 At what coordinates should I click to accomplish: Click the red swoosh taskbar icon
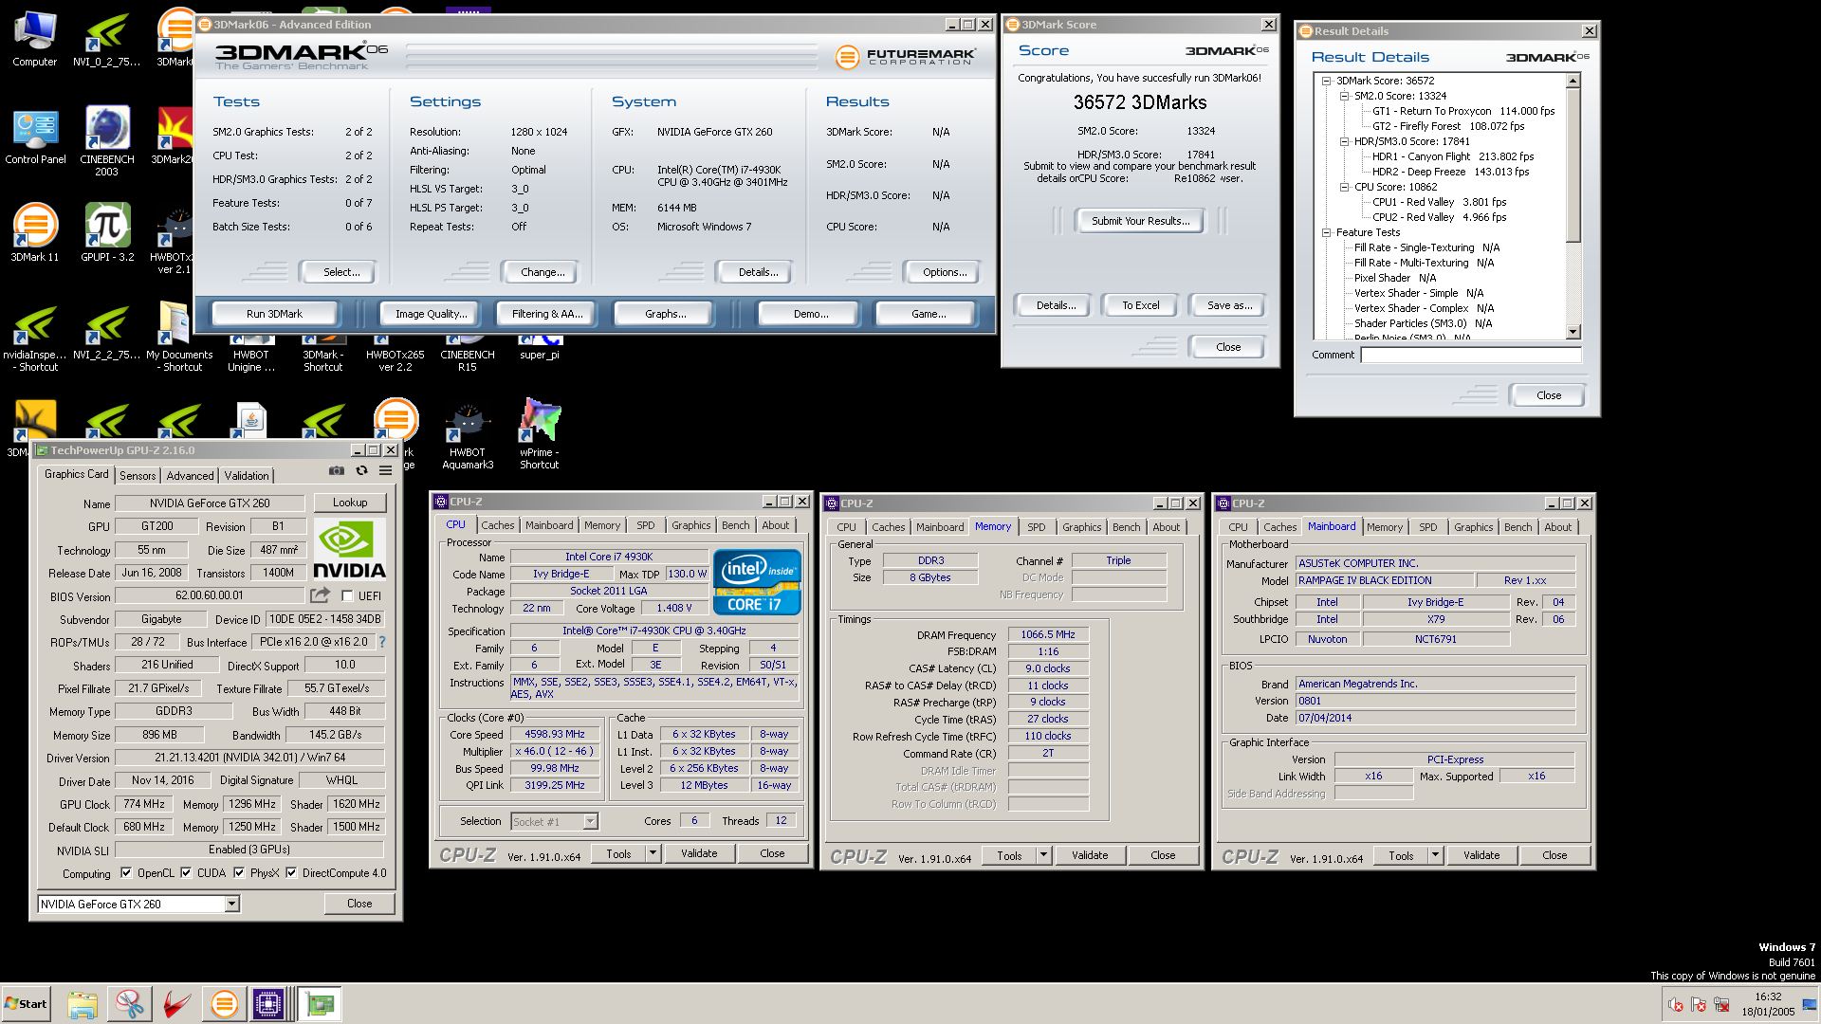177,1004
